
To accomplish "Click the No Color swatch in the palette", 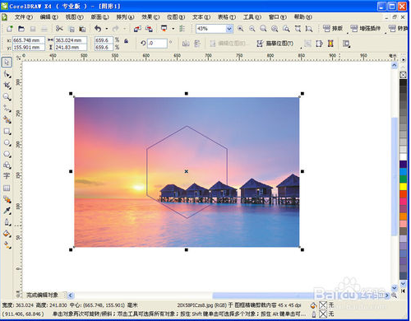I will [403, 75].
